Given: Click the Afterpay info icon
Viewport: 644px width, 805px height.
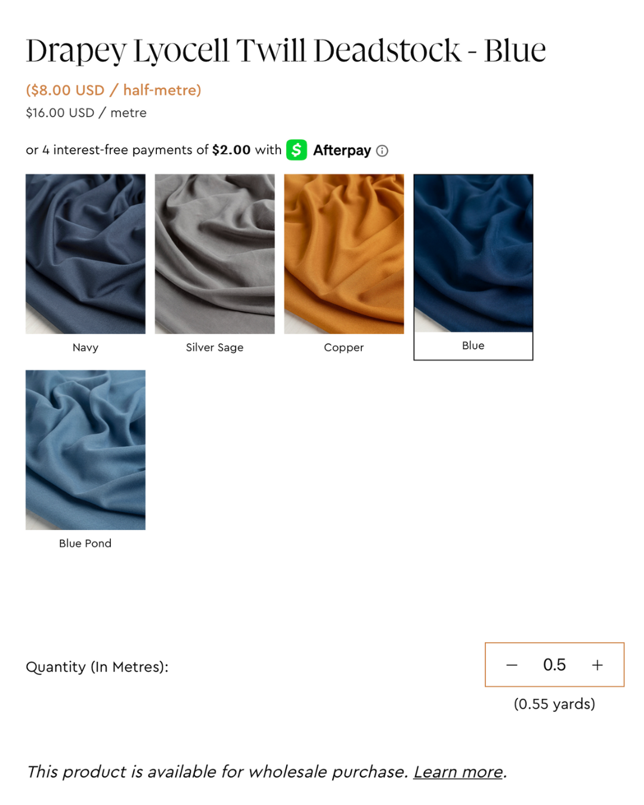Looking at the screenshot, I should point(382,151).
